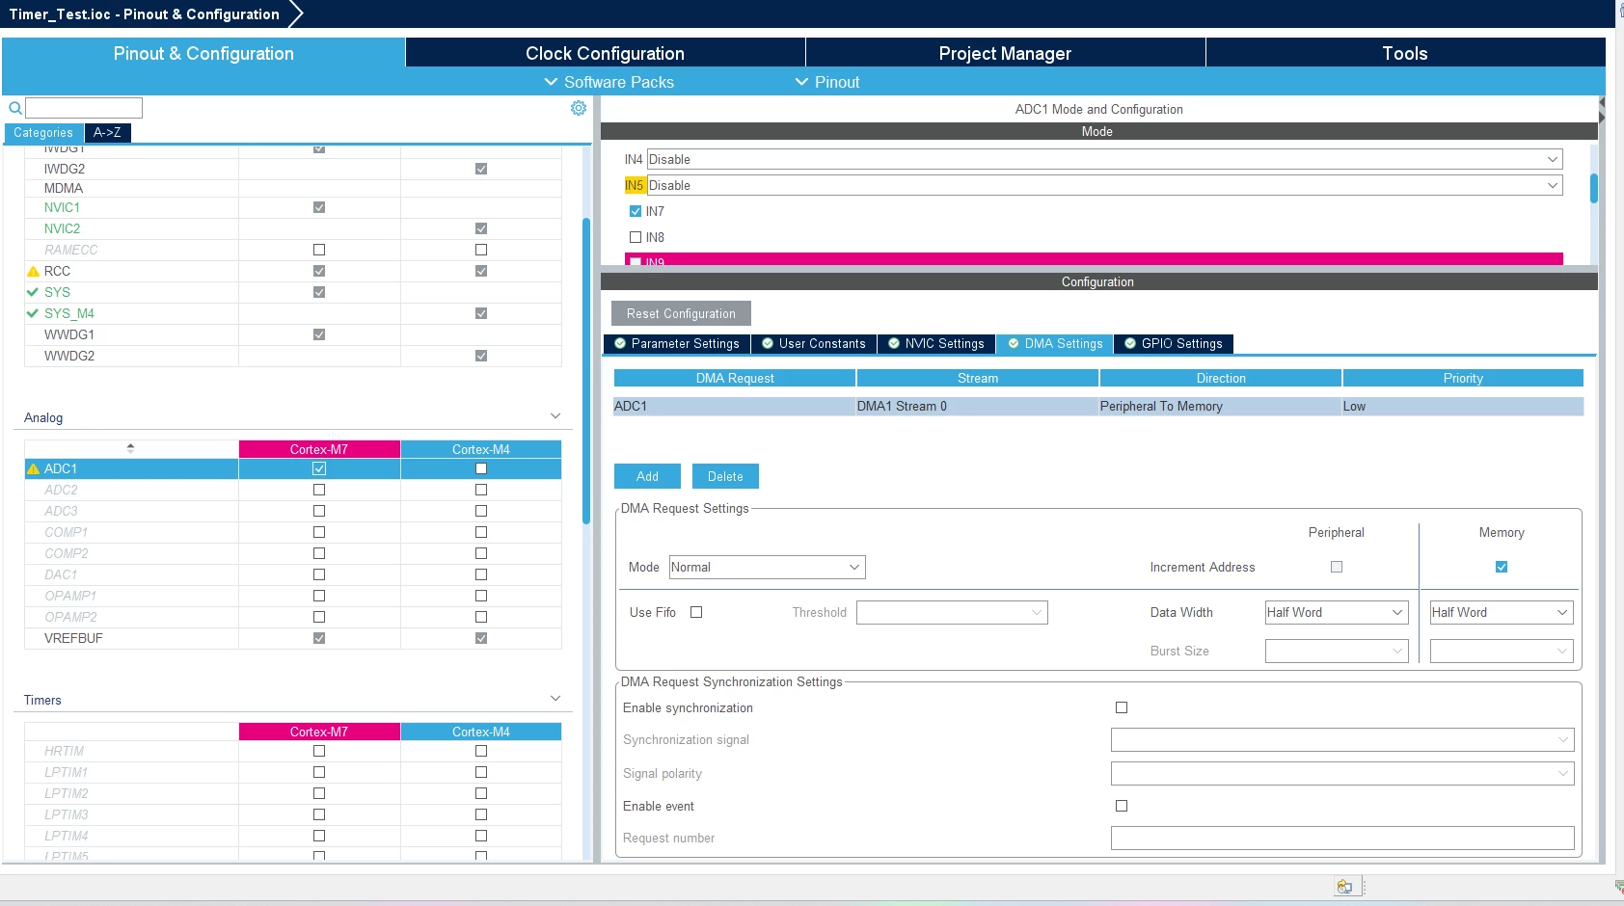Open the settings gear icon beside search
Screen dimensions: 1624x906
(579, 108)
